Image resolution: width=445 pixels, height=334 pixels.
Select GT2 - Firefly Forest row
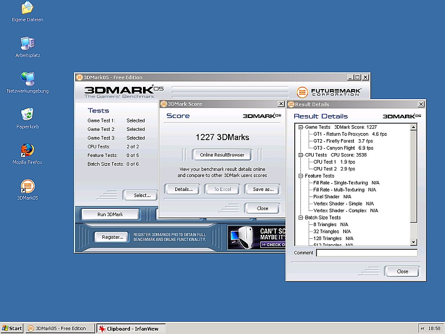[x=343, y=141]
